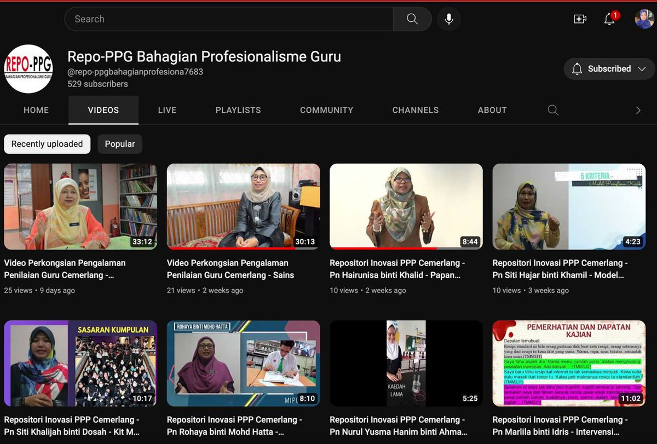Open the ABOUT tab
The width and height of the screenshot is (657, 444).
coord(492,110)
